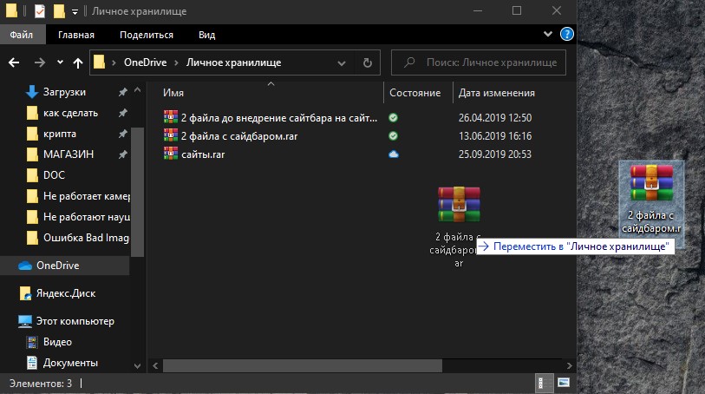Expand the ribbon with the chevron
This screenshot has height=394, width=705.
pyautogui.click(x=548, y=34)
